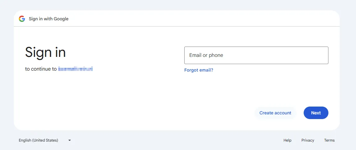Click the word 'Next' on the button

(x=316, y=113)
